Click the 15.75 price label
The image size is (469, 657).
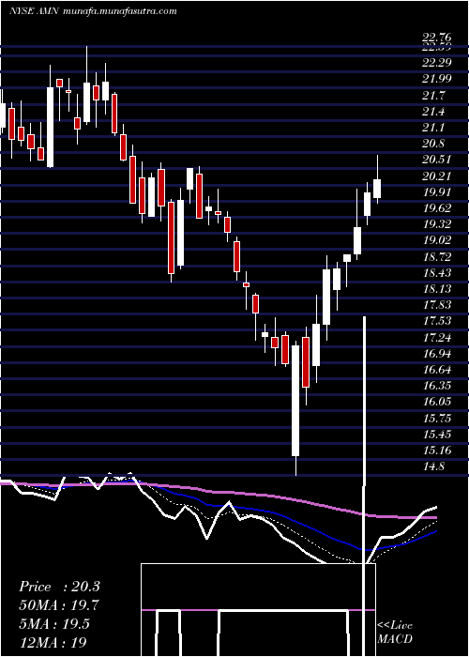click(x=437, y=418)
